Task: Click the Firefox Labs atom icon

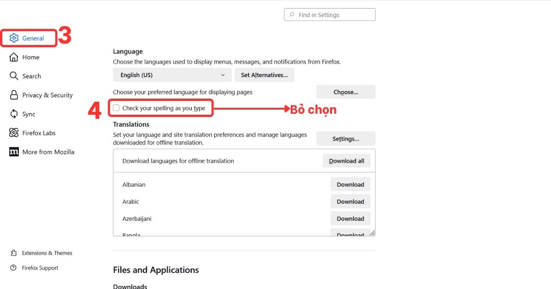Action: click(x=14, y=133)
